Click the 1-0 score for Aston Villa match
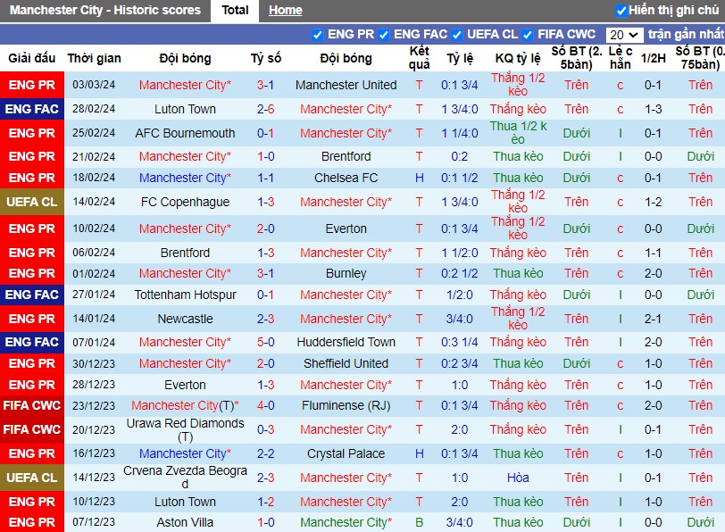Viewport: 725px width, 532px height. [266, 522]
